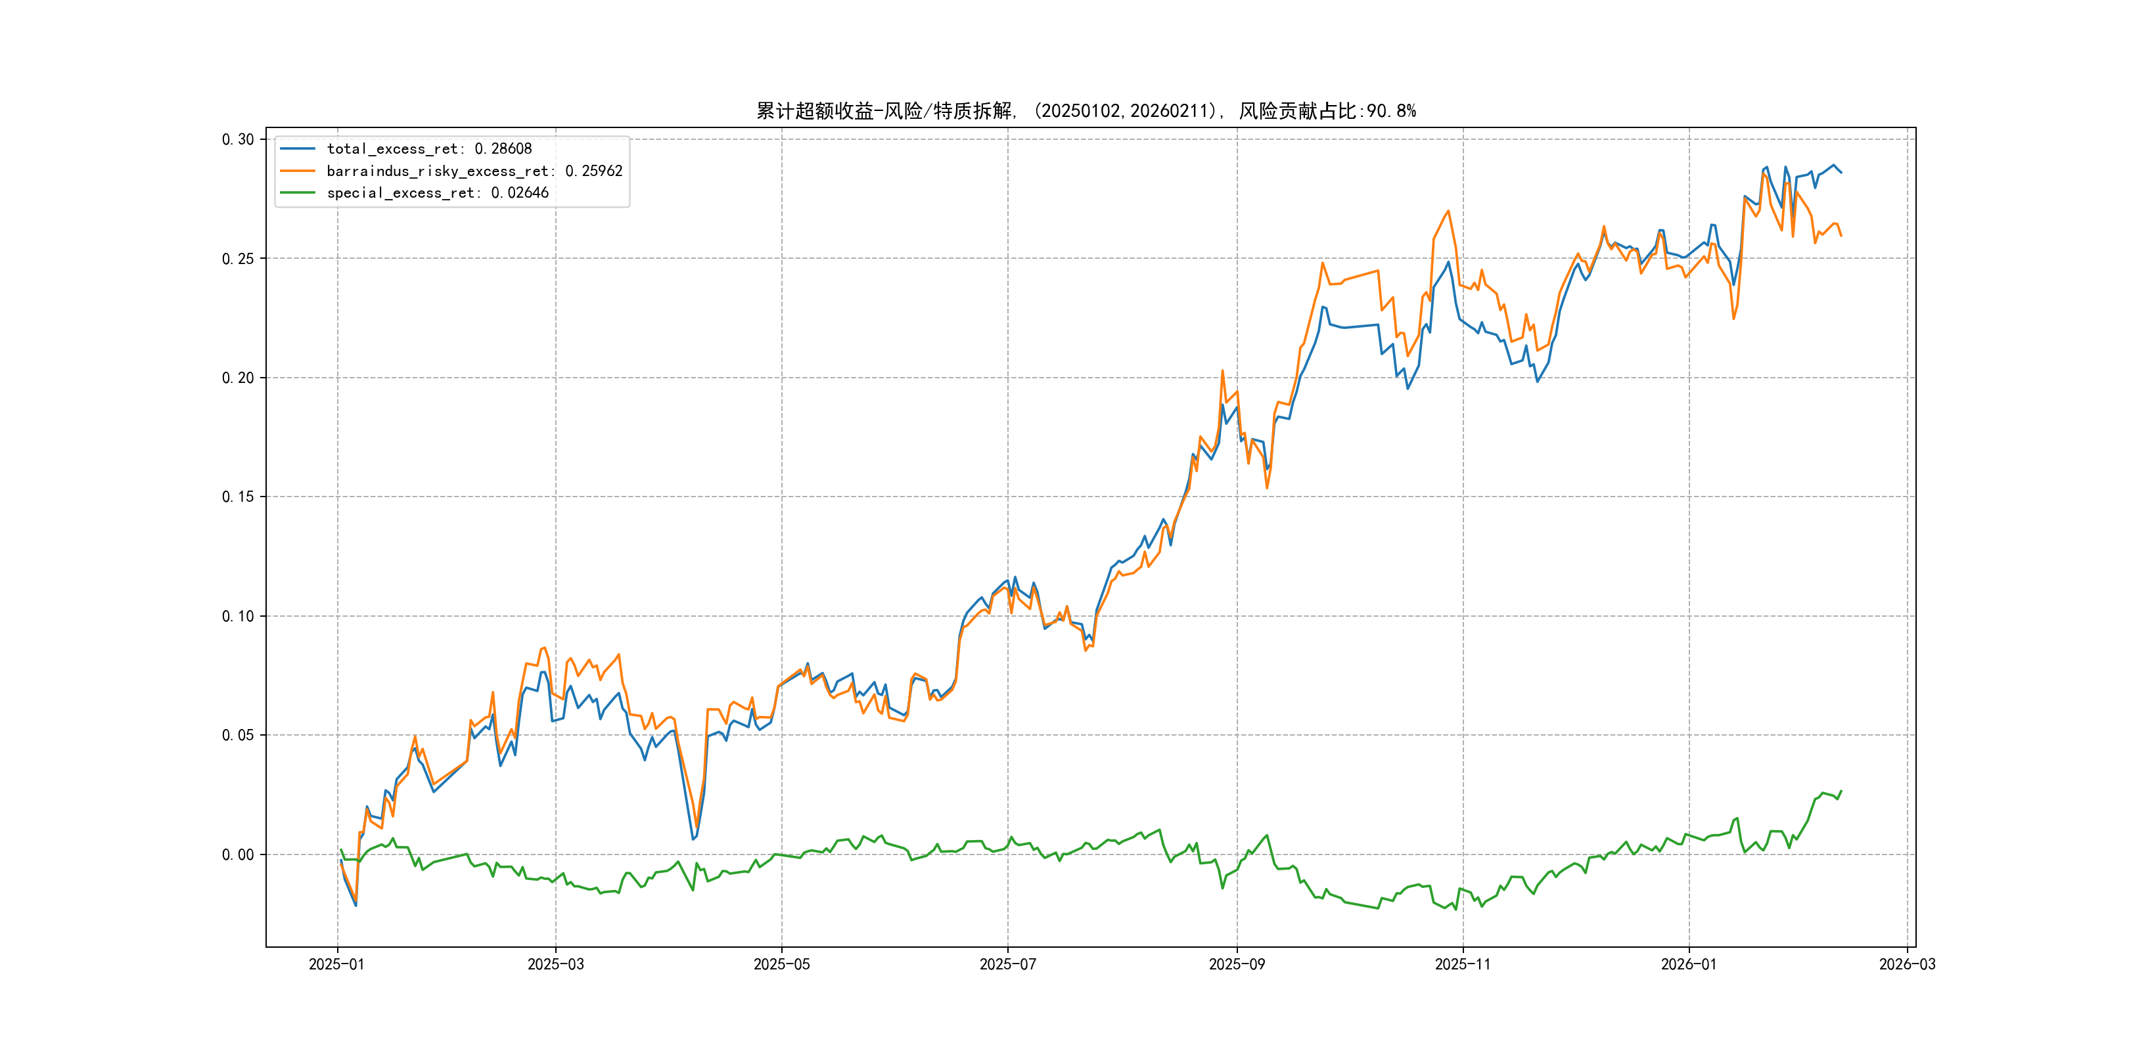
Task: Click the blue total_excess_ret legend line
Action: pyautogui.click(x=298, y=148)
